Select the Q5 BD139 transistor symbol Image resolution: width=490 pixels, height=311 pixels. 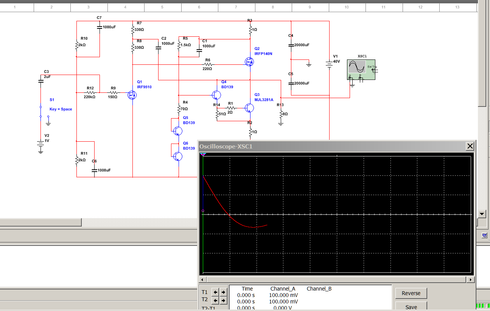coord(178,131)
